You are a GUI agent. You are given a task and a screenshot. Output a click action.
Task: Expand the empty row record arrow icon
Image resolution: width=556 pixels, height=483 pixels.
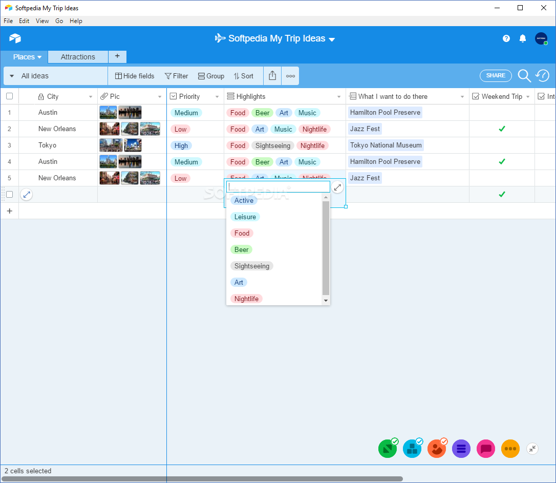click(27, 194)
